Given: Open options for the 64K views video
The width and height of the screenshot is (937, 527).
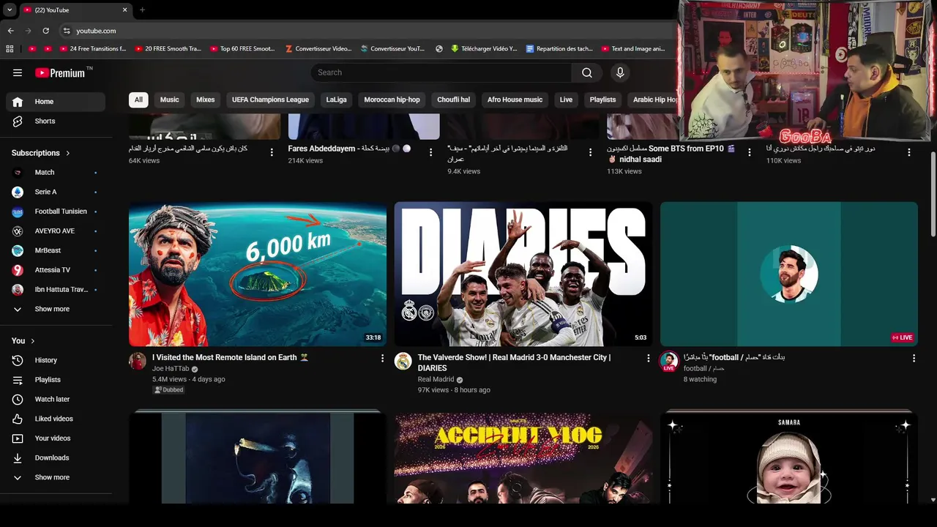Looking at the screenshot, I should tap(272, 152).
